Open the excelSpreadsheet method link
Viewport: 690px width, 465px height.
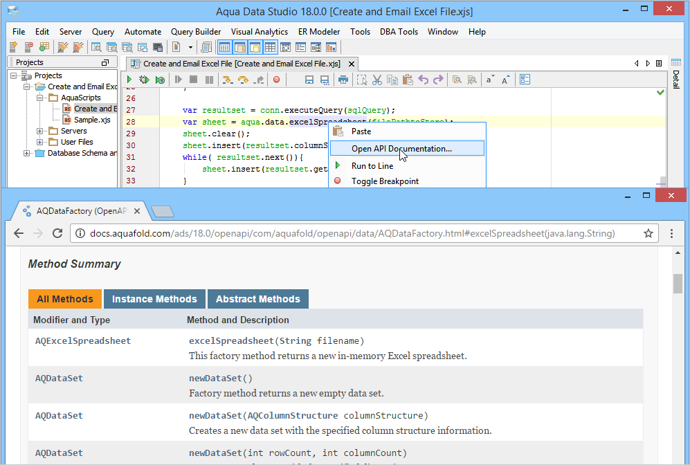[x=231, y=341]
